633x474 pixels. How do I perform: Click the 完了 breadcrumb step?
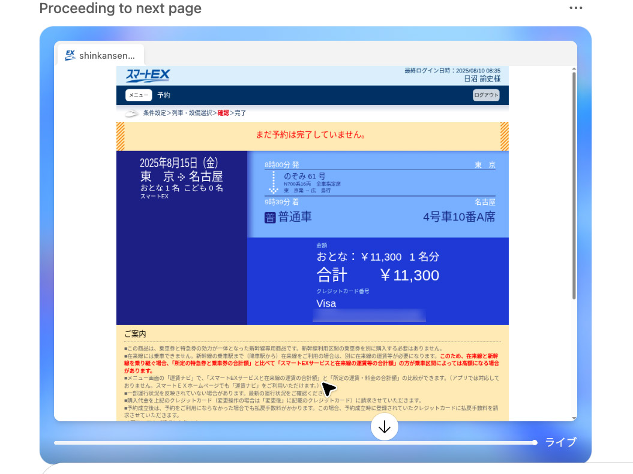tap(240, 113)
